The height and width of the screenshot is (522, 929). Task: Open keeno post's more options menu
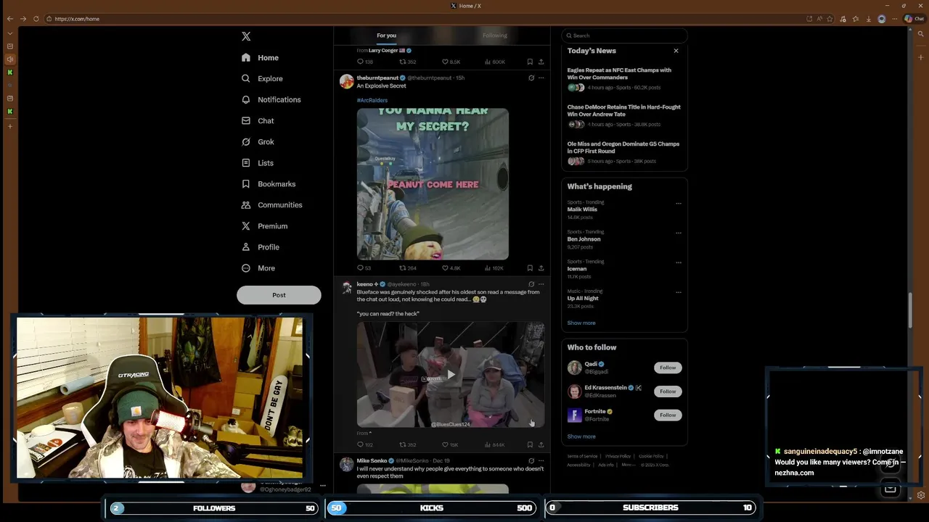541,284
